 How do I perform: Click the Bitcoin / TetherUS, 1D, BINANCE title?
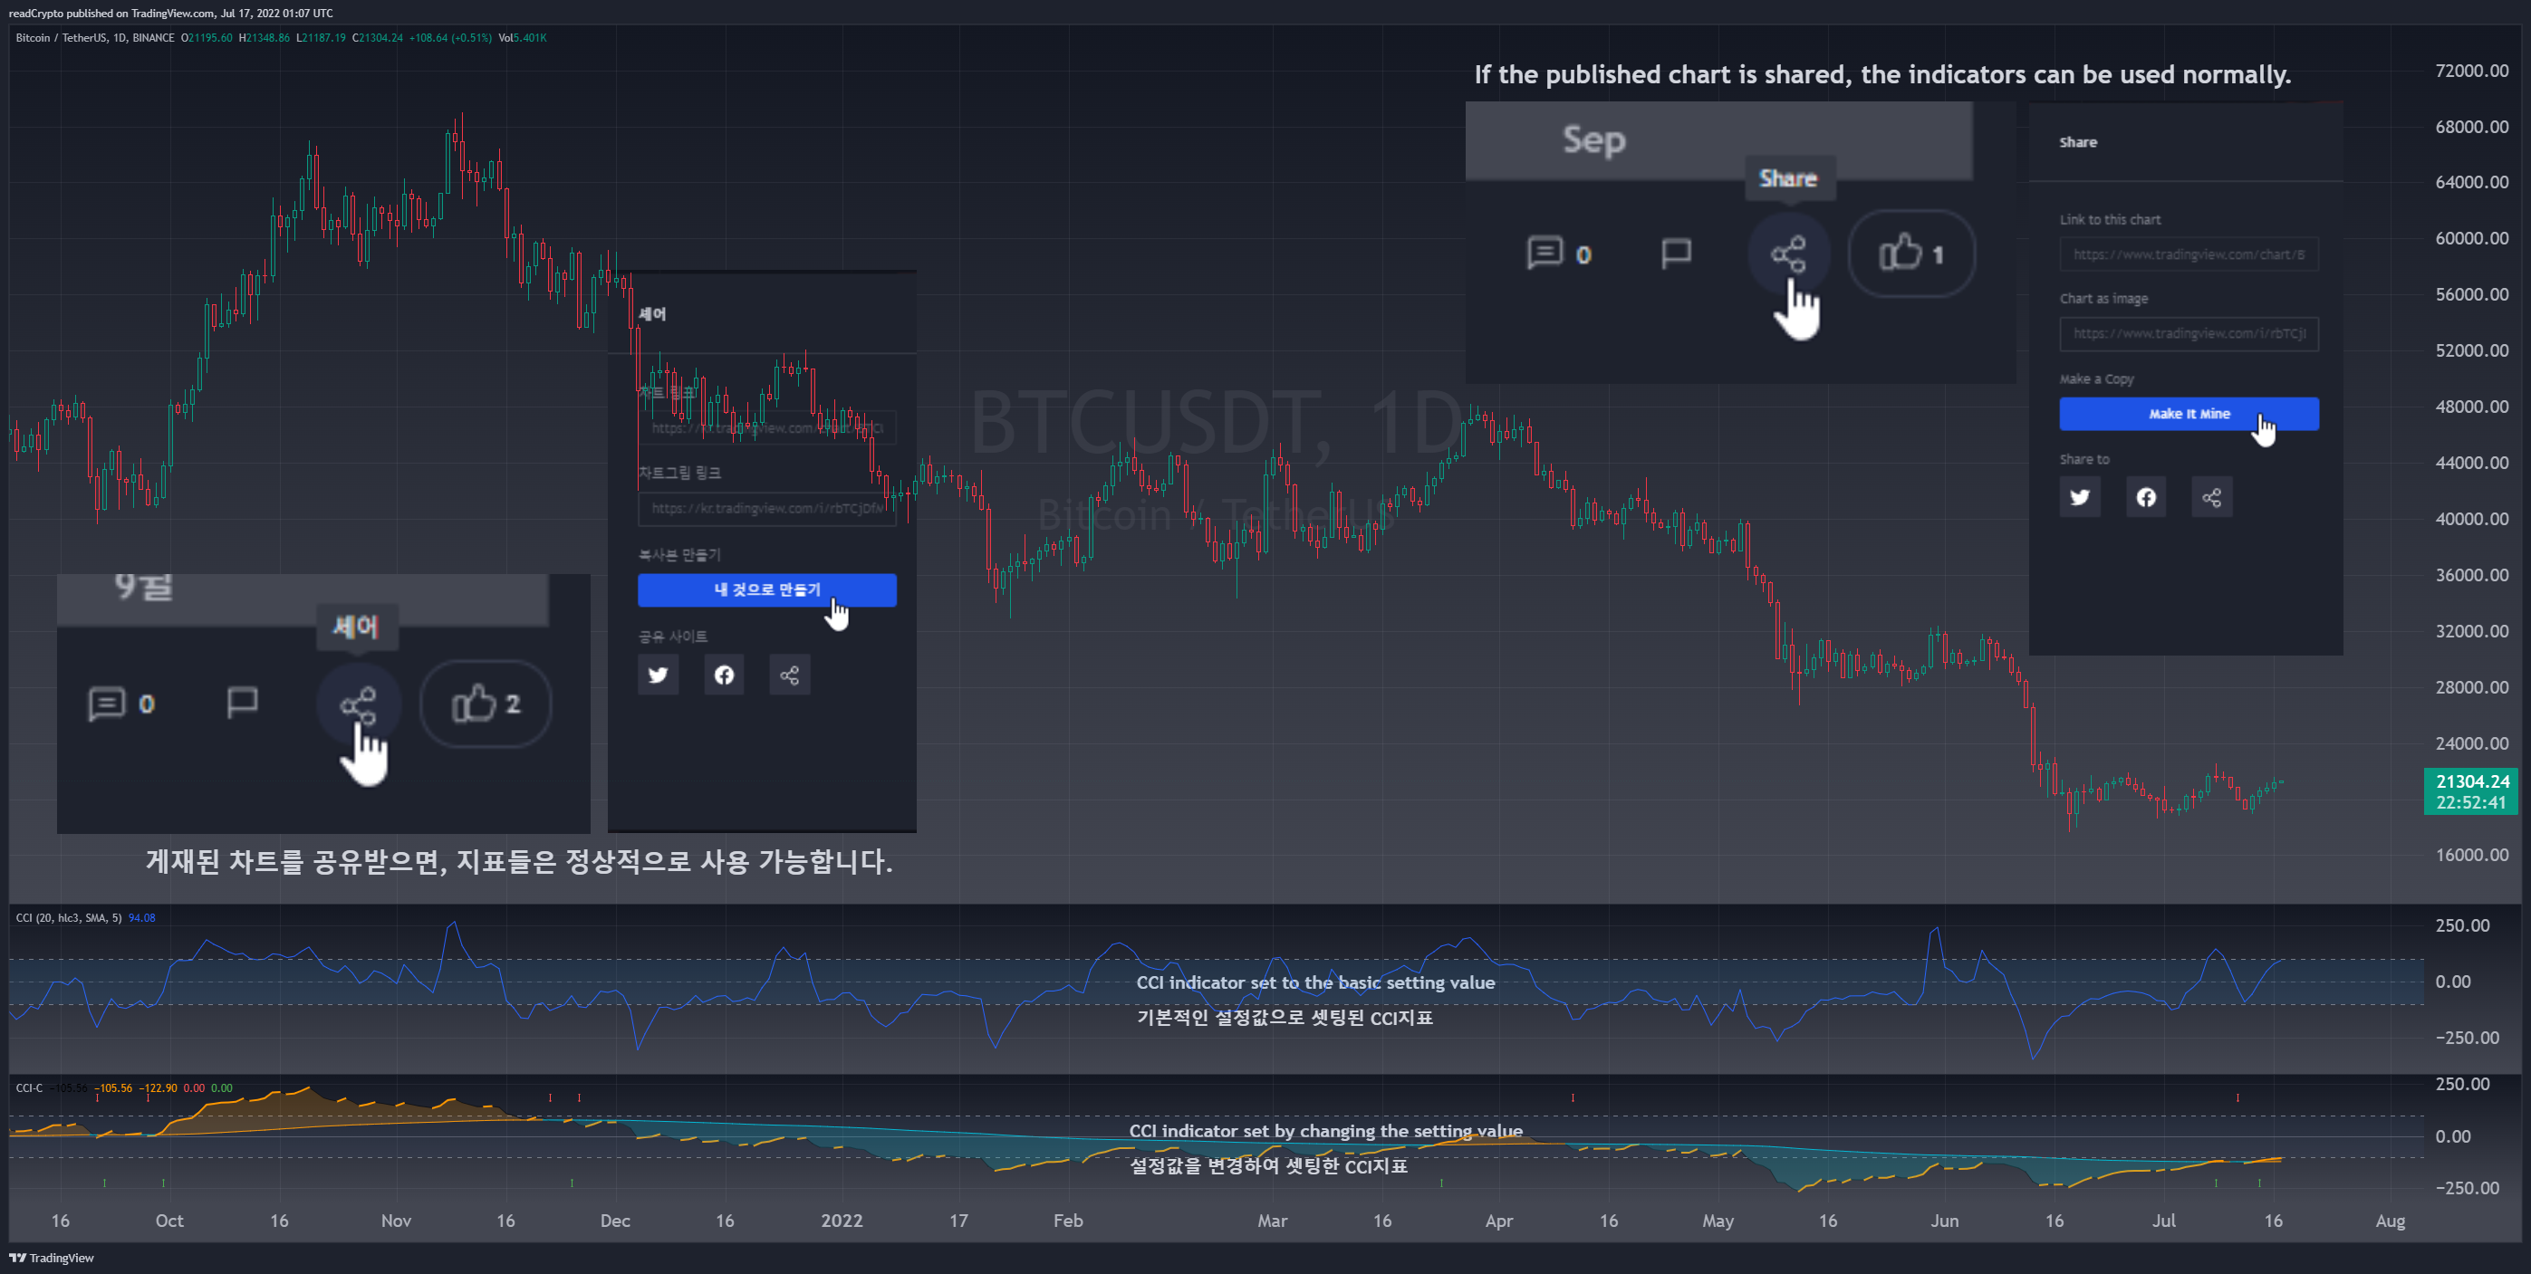tap(94, 37)
